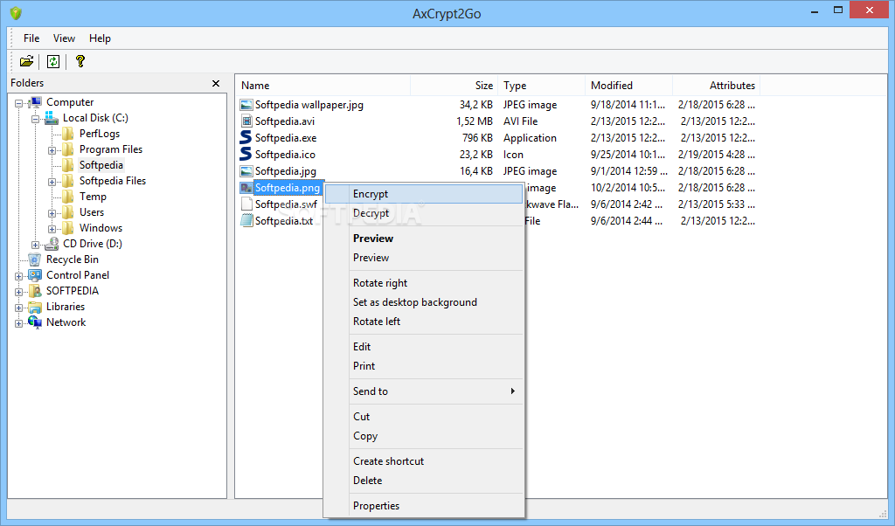Open the Help menu
Image resolution: width=895 pixels, height=526 pixels.
pyautogui.click(x=100, y=38)
